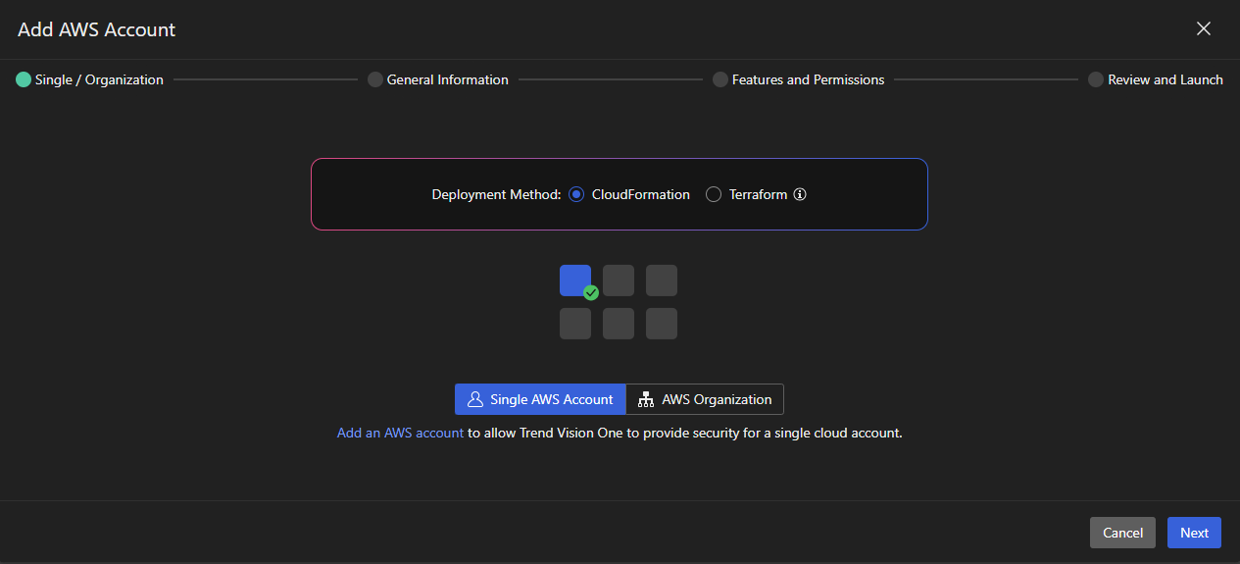Click the green checkmark badge on the blue square
Viewport: 1240px width, 564px height.
tap(591, 292)
